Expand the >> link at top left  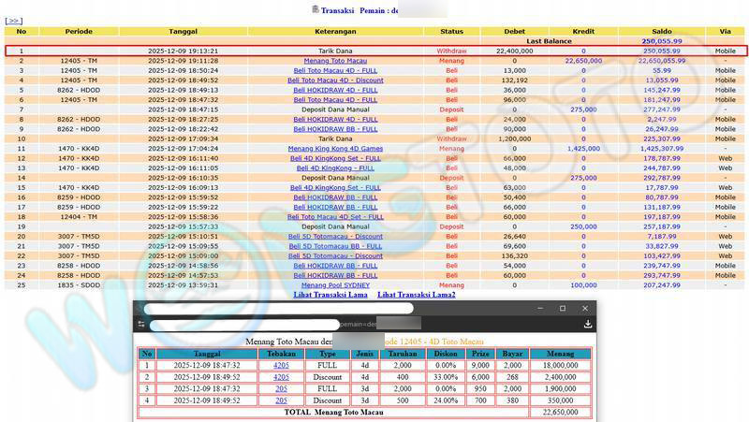click(x=14, y=21)
